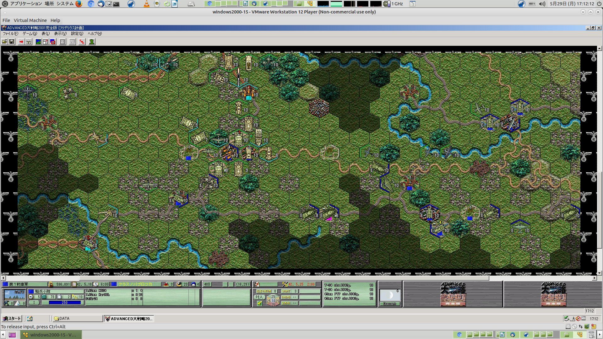This screenshot has width=603, height=339.
Task: Click the power button icon in top panel
Action: click(x=599, y=4)
